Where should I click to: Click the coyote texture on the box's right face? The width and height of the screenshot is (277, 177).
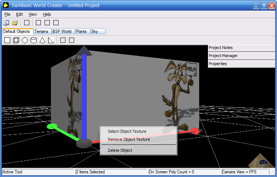(179, 97)
